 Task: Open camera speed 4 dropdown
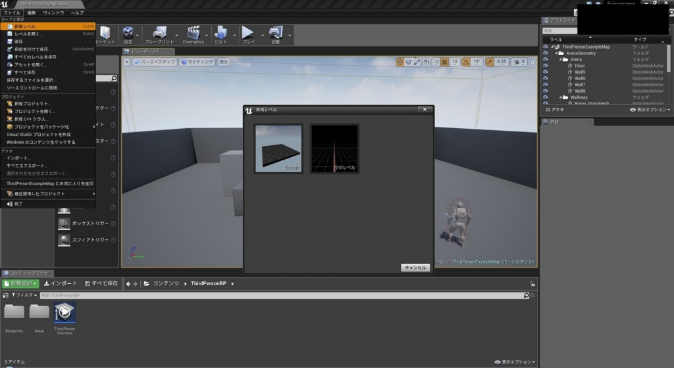click(x=520, y=62)
